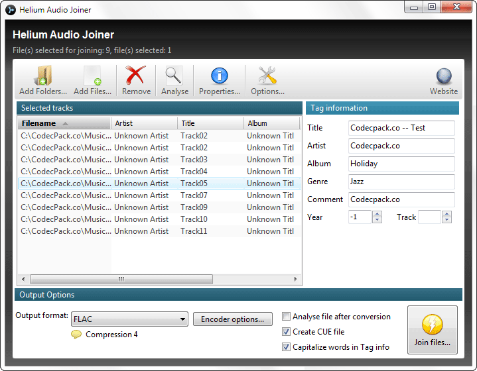Click the Comment tag input field
The height and width of the screenshot is (371, 477).
pos(401,199)
